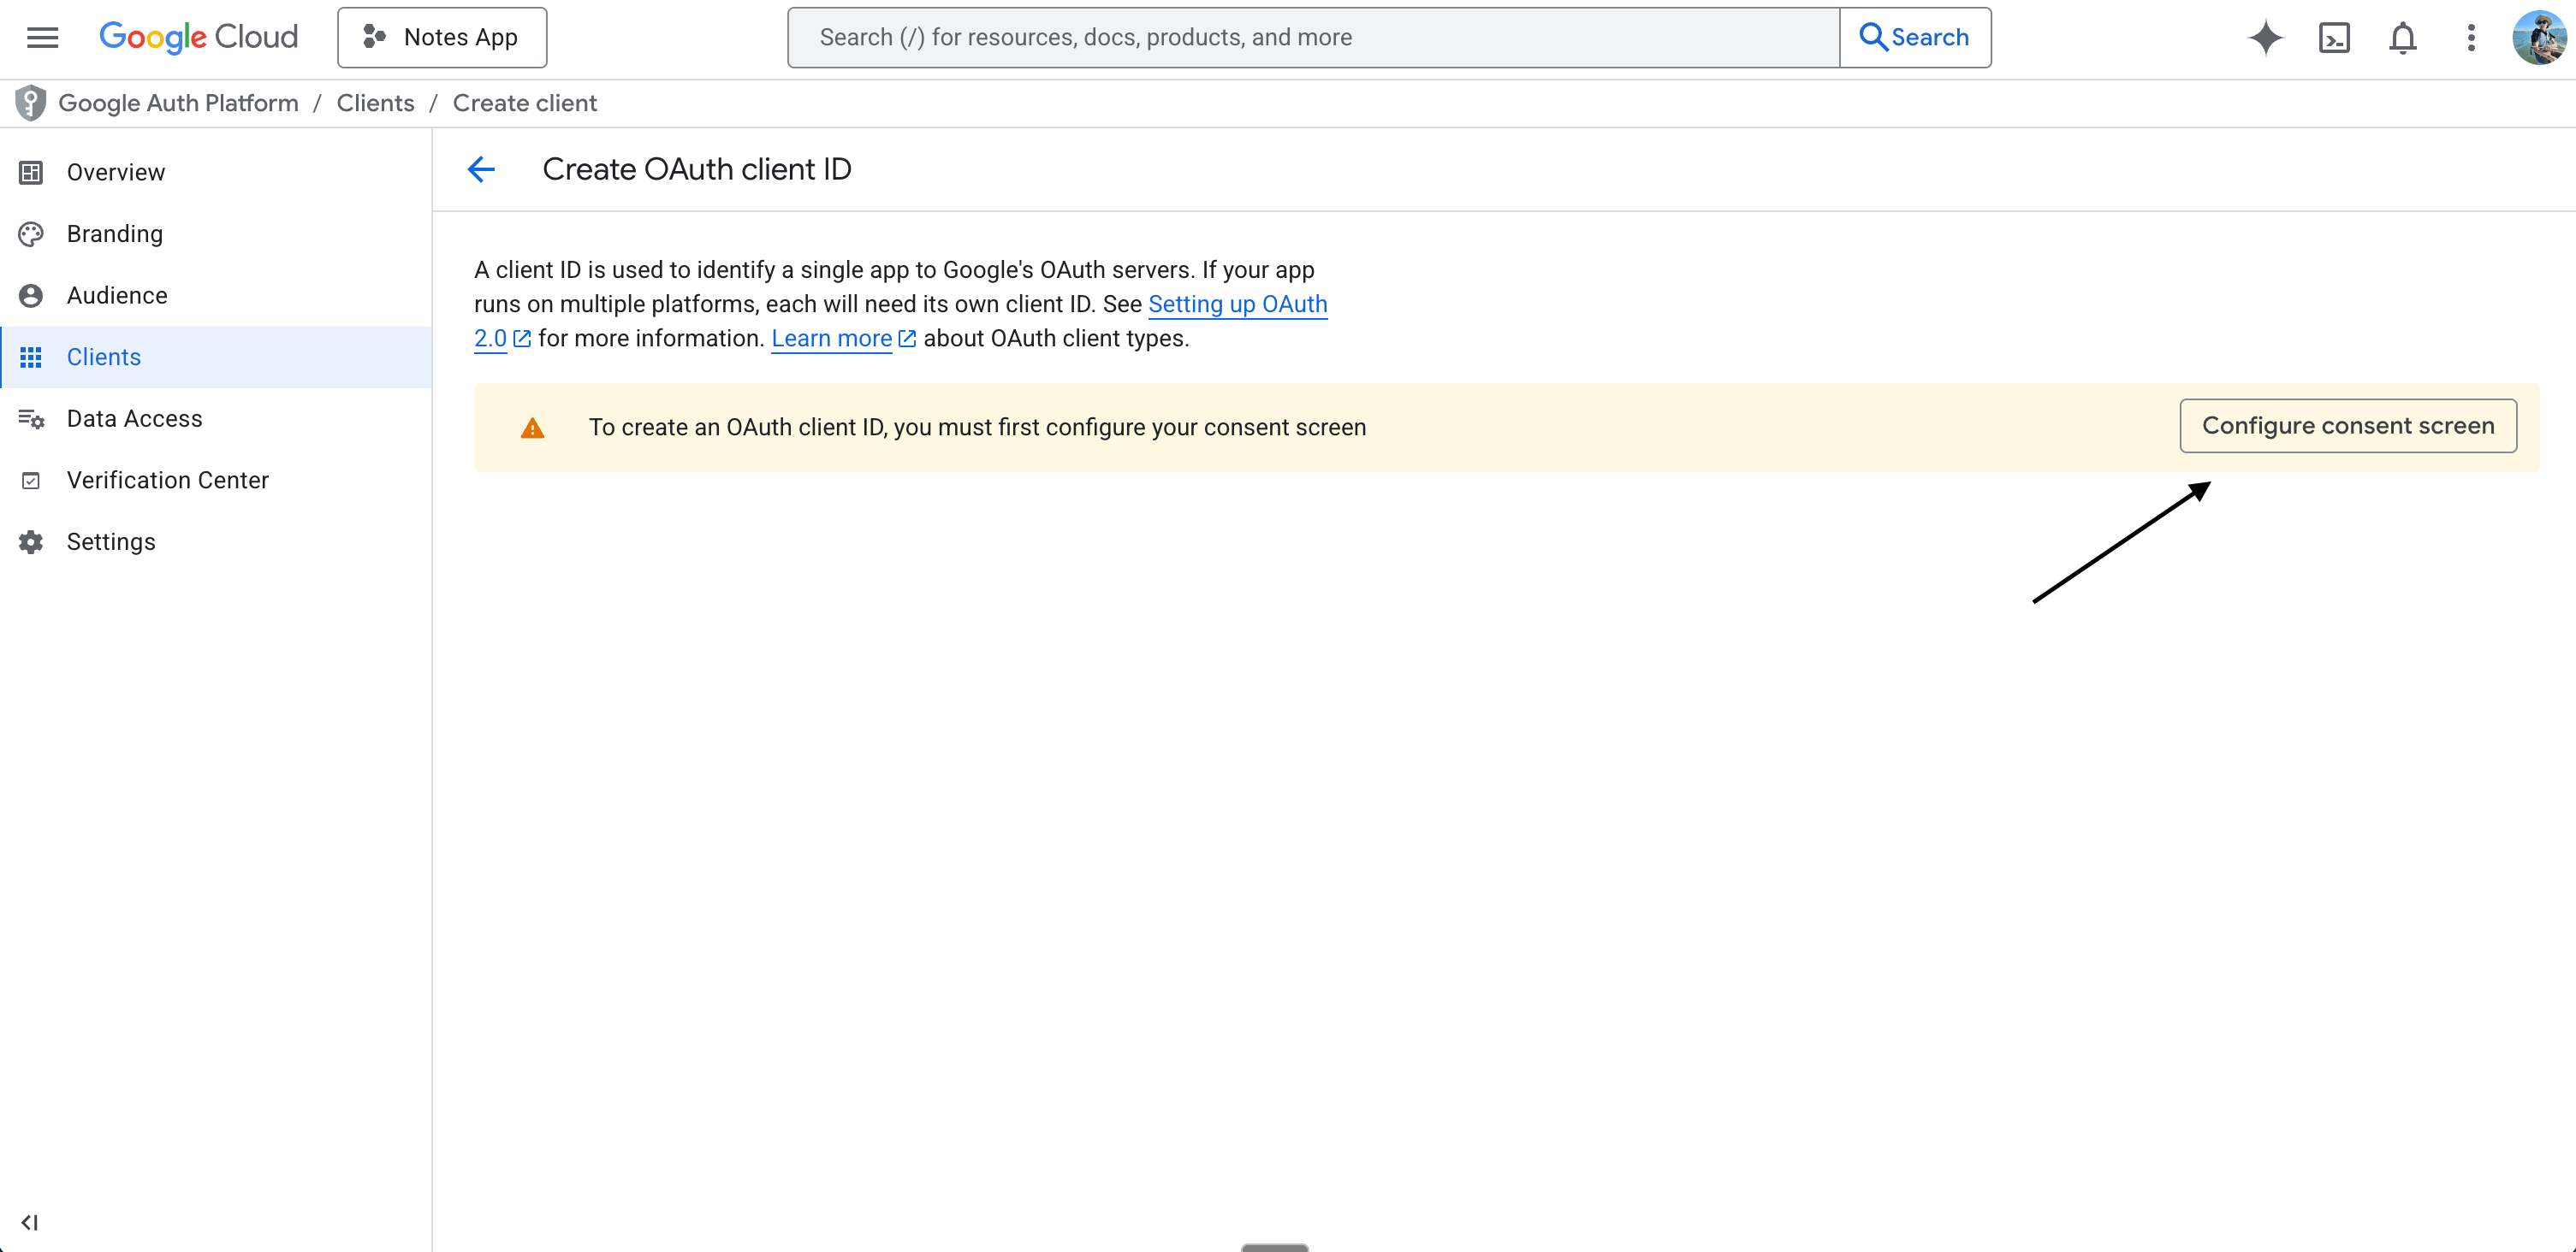
Task: Open the Audience sidebar item
Action: pos(216,296)
